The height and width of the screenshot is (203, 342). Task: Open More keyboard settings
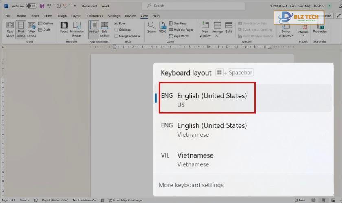click(x=191, y=185)
